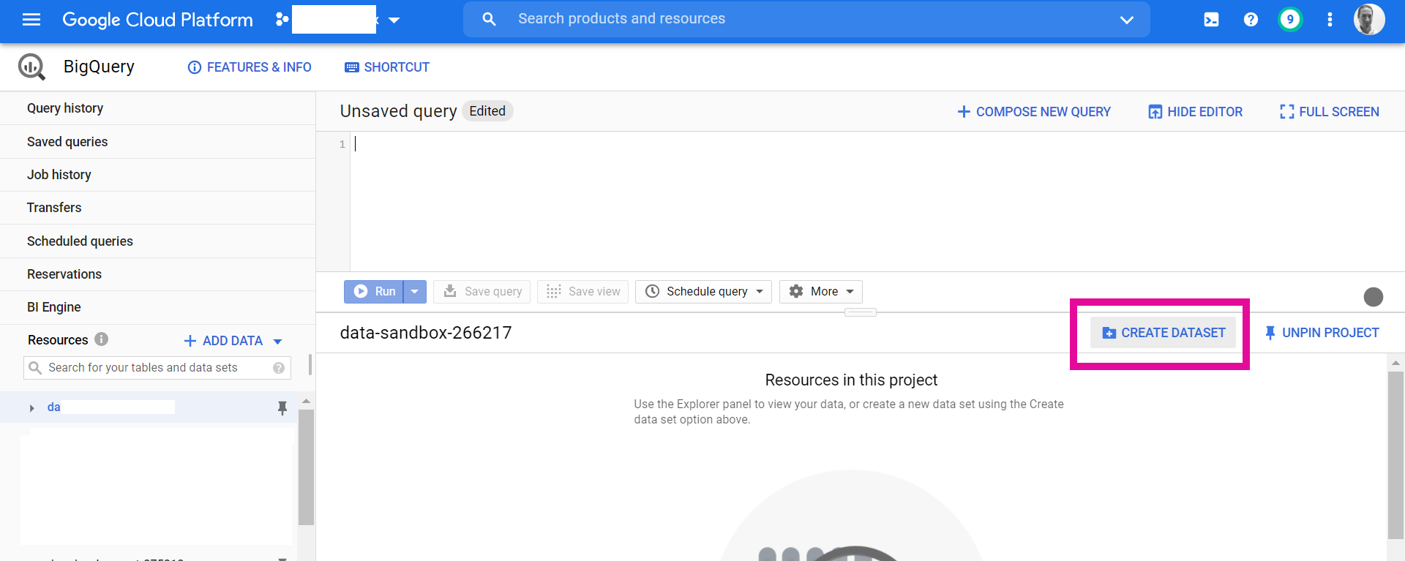1405x561 pixels.
Task: Click Create Dataset button
Action: pyautogui.click(x=1164, y=333)
